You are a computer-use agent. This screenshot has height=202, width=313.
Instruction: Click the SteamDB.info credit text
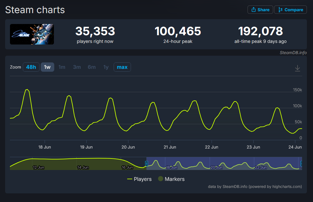[293, 53]
